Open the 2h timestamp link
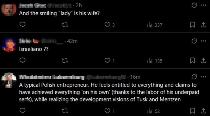The width and height of the screenshot is (210, 116). click(79, 5)
